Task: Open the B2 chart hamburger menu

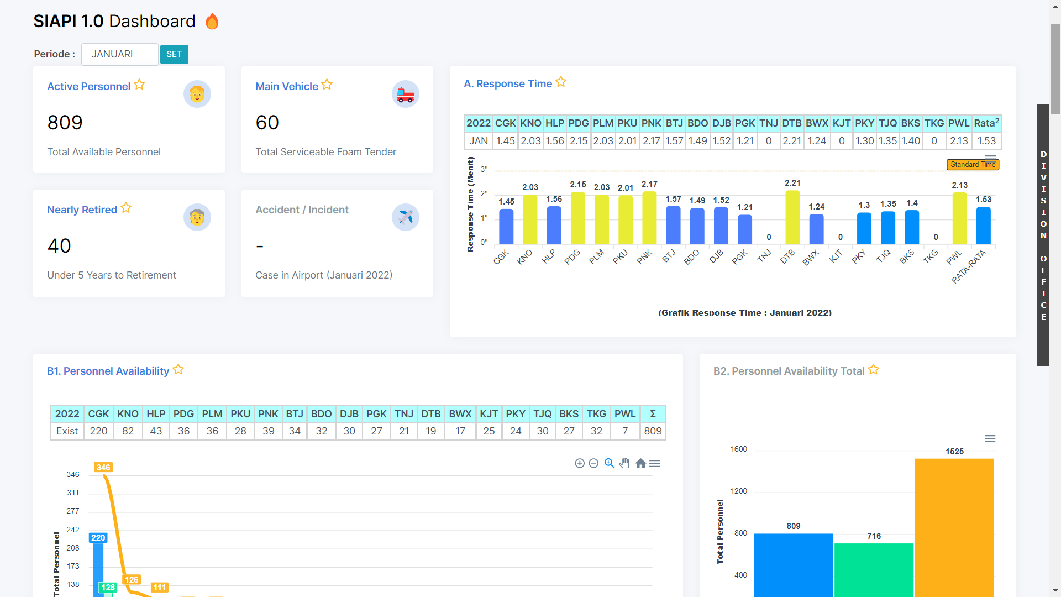Action: (x=990, y=438)
